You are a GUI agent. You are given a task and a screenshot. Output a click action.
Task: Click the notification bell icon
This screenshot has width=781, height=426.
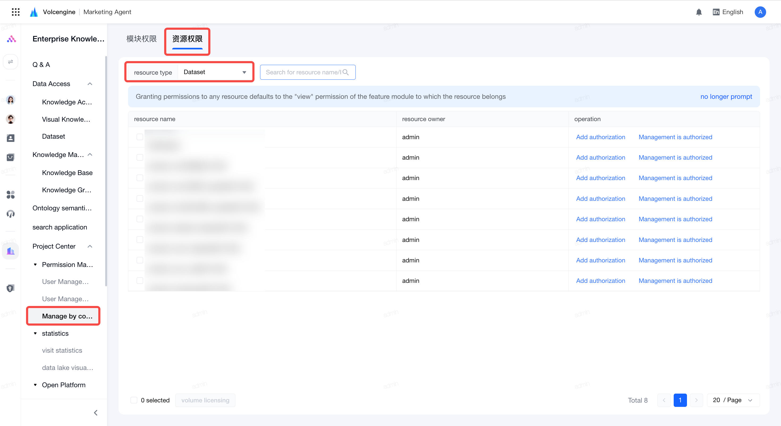coord(699,12)
